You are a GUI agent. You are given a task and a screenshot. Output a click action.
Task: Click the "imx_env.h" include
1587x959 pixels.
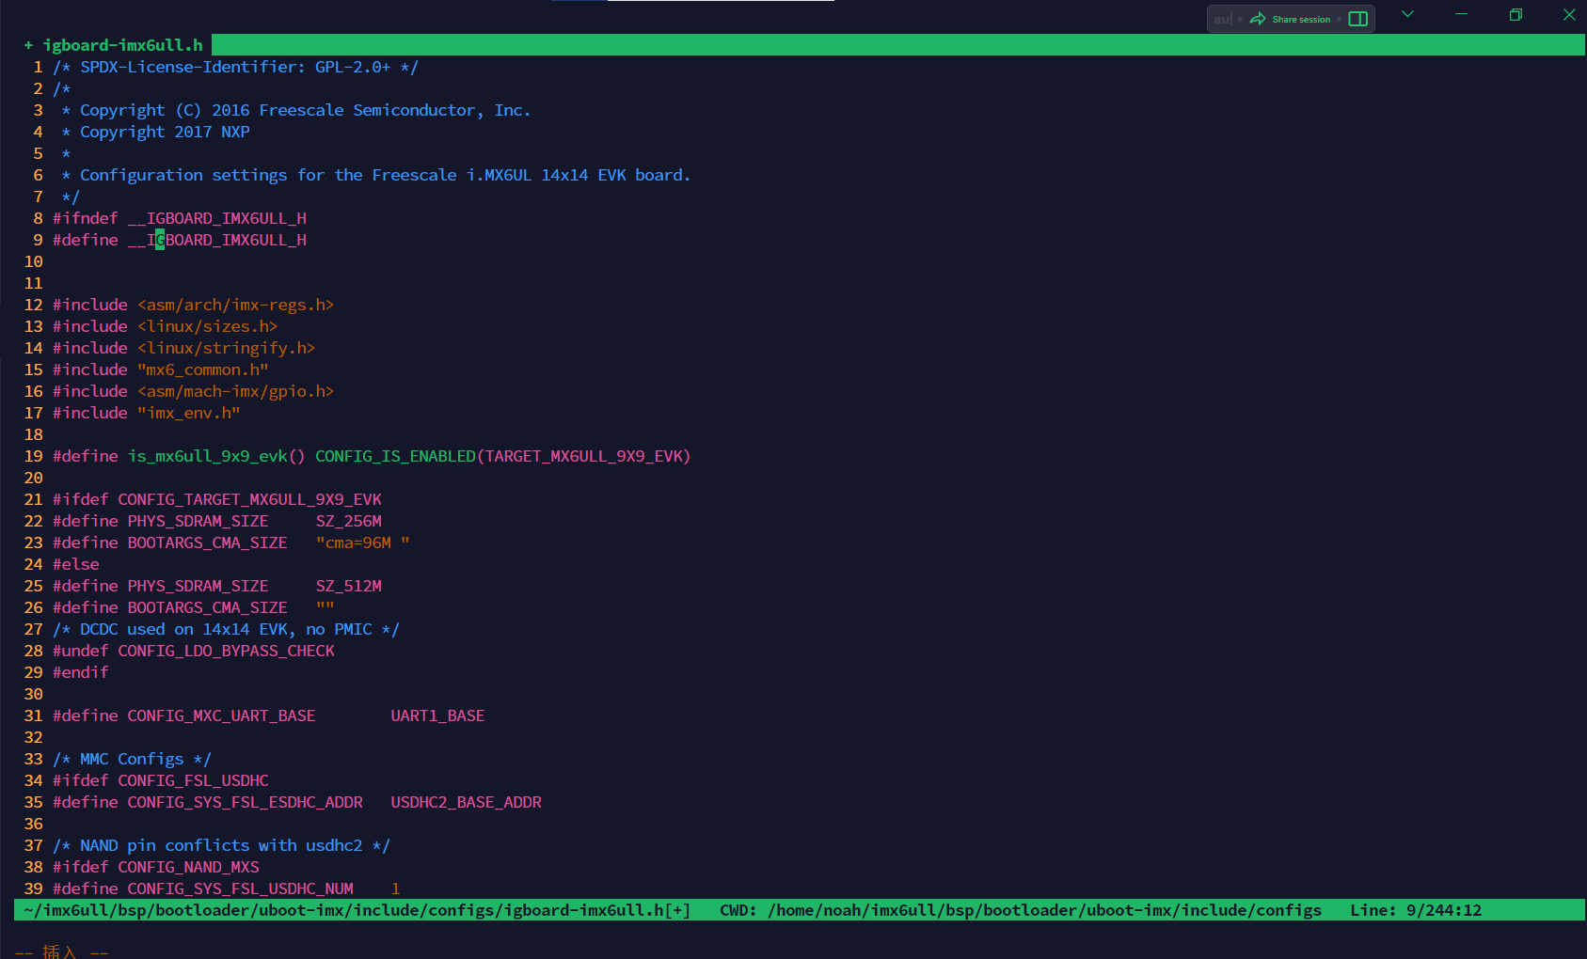(x=188, y=413)
